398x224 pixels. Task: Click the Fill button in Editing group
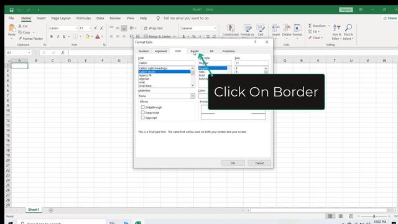313,32
